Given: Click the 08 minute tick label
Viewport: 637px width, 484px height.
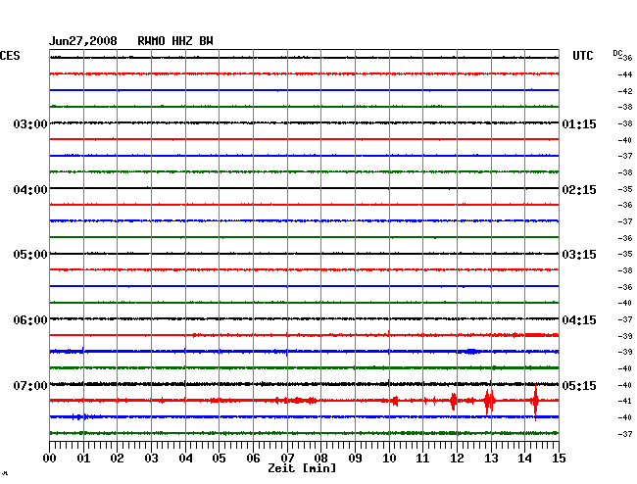Looking at the screenshot, I should click(320, 458).
